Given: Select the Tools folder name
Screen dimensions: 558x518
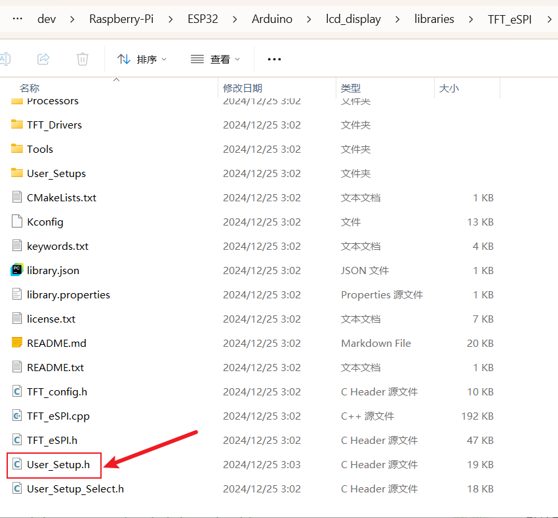Looking at the screenshot, I should coord(40,149).
